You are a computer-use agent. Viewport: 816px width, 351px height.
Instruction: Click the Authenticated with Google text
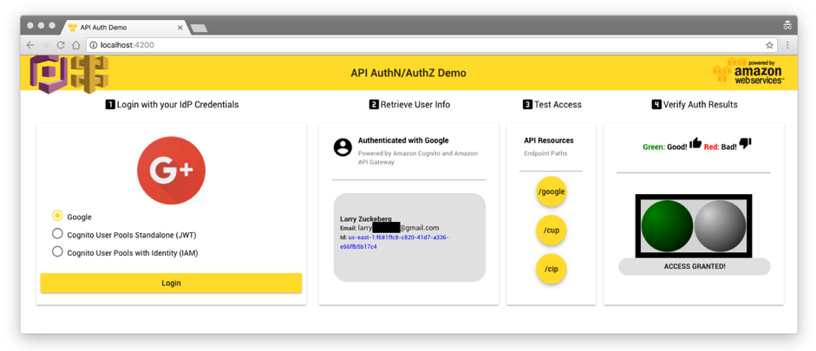point(403,140)
